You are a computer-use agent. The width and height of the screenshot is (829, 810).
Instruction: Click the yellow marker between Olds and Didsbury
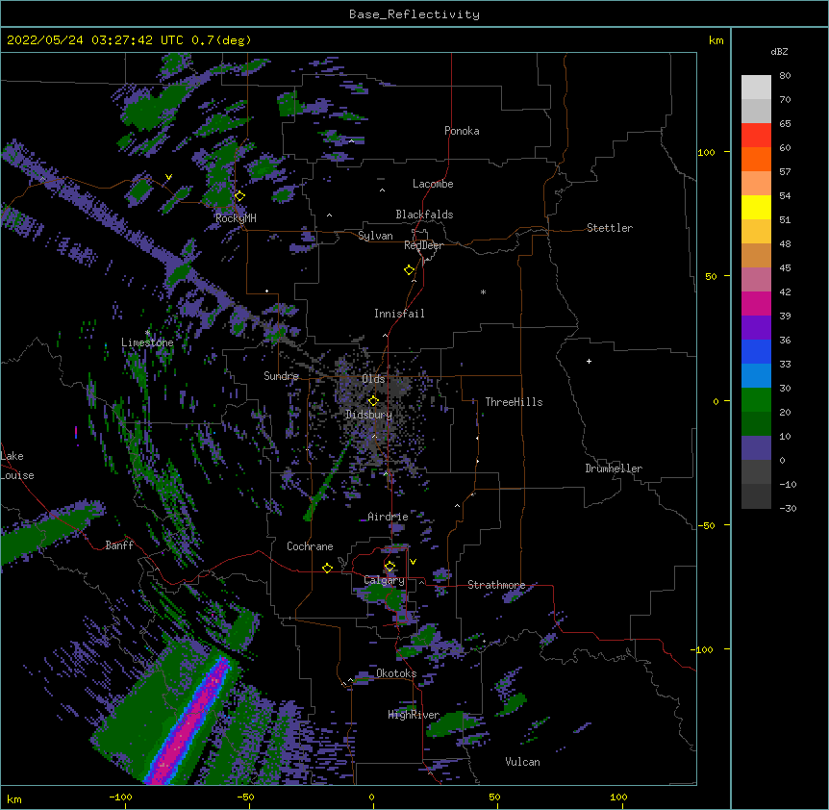(x=373, y=401)
